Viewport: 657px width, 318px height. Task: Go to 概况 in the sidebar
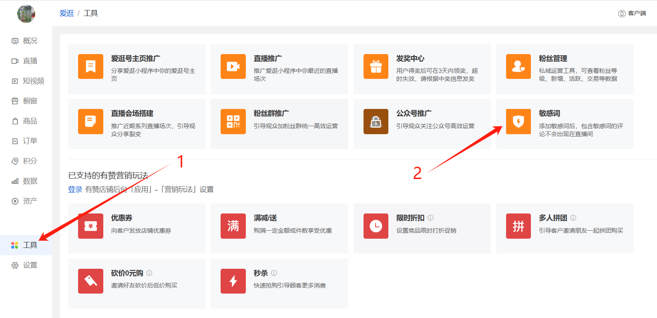(x=30, y=41)
